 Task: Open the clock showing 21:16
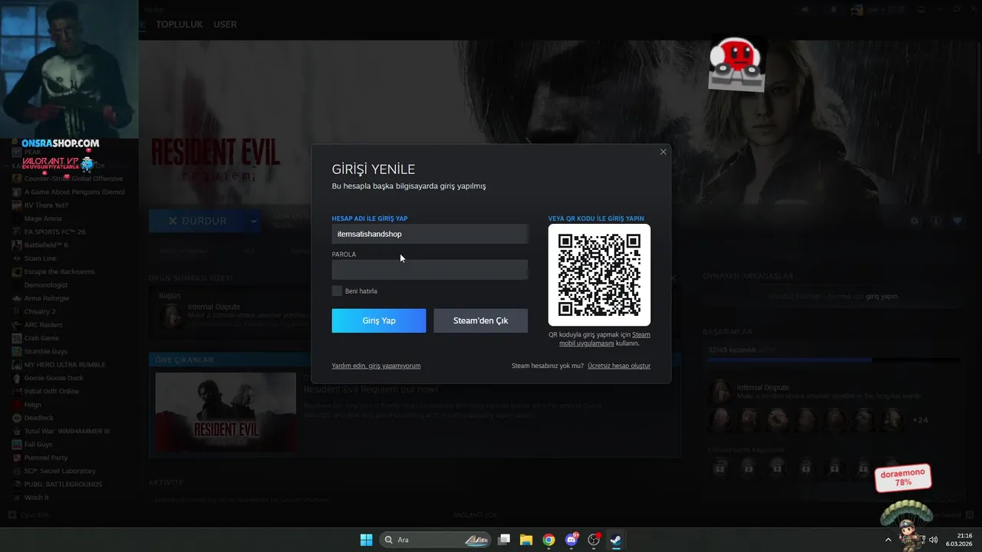pos(961,540)
